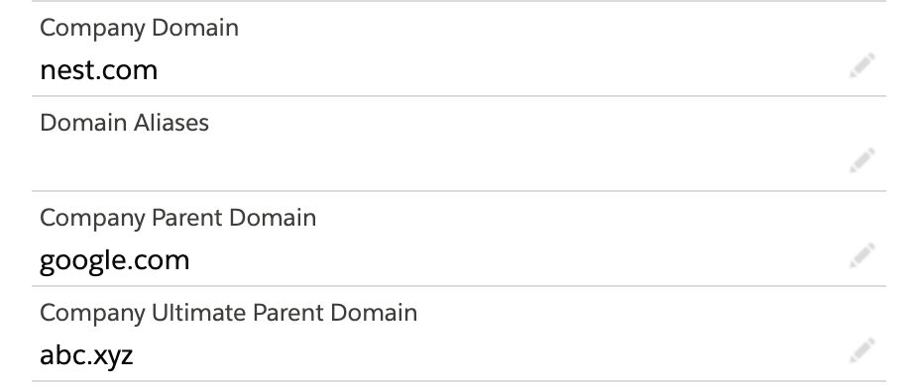Edit Company Ultimate Parent Domain via pencil
This screenshot has height=386, width=910.
(862, 350)
